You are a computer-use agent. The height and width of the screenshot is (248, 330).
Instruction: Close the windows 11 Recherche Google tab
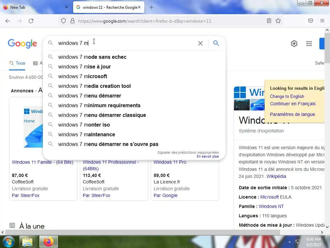point(139,7)
